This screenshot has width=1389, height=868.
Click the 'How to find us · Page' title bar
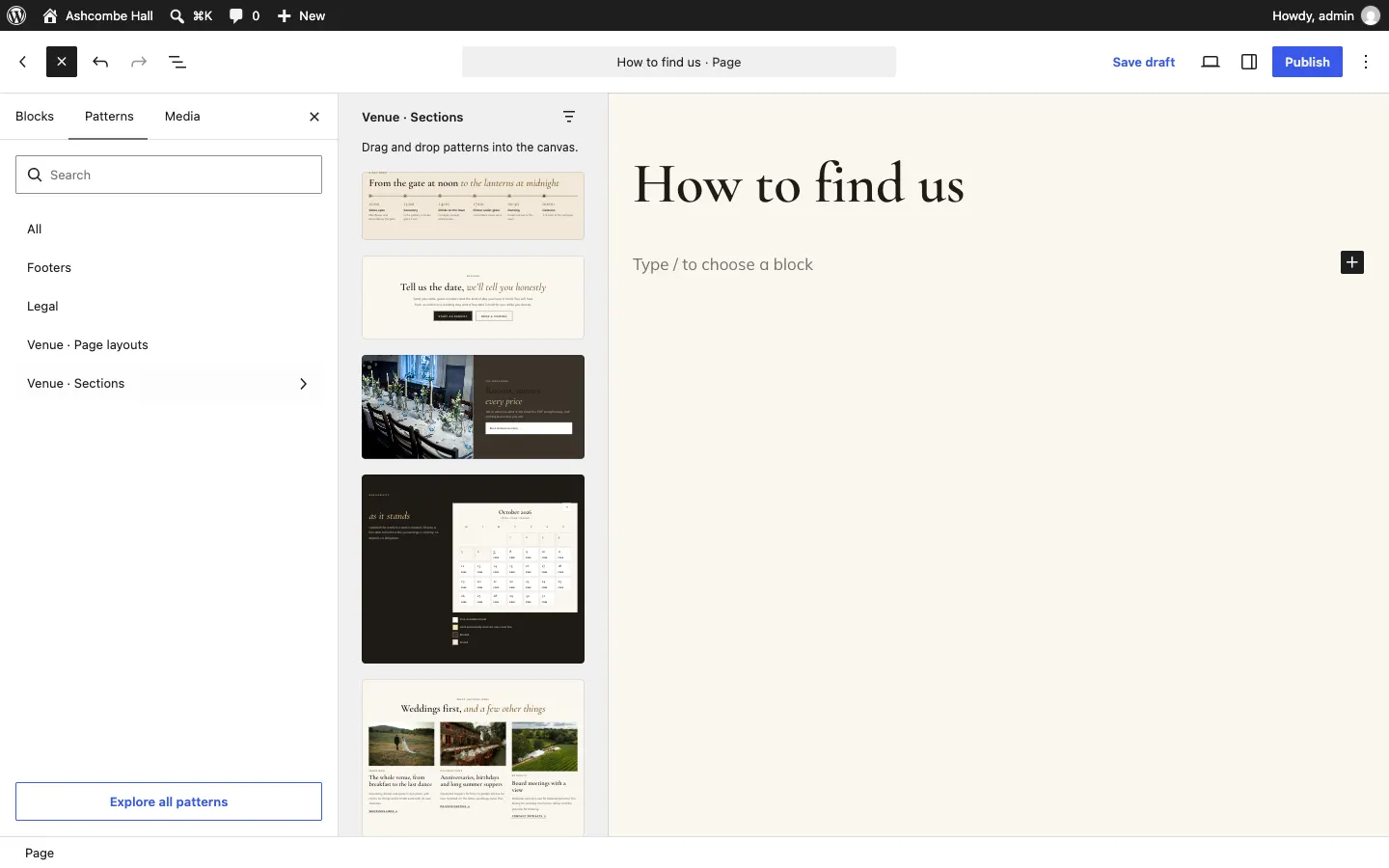pyautogui.click(x=679, y=62)
